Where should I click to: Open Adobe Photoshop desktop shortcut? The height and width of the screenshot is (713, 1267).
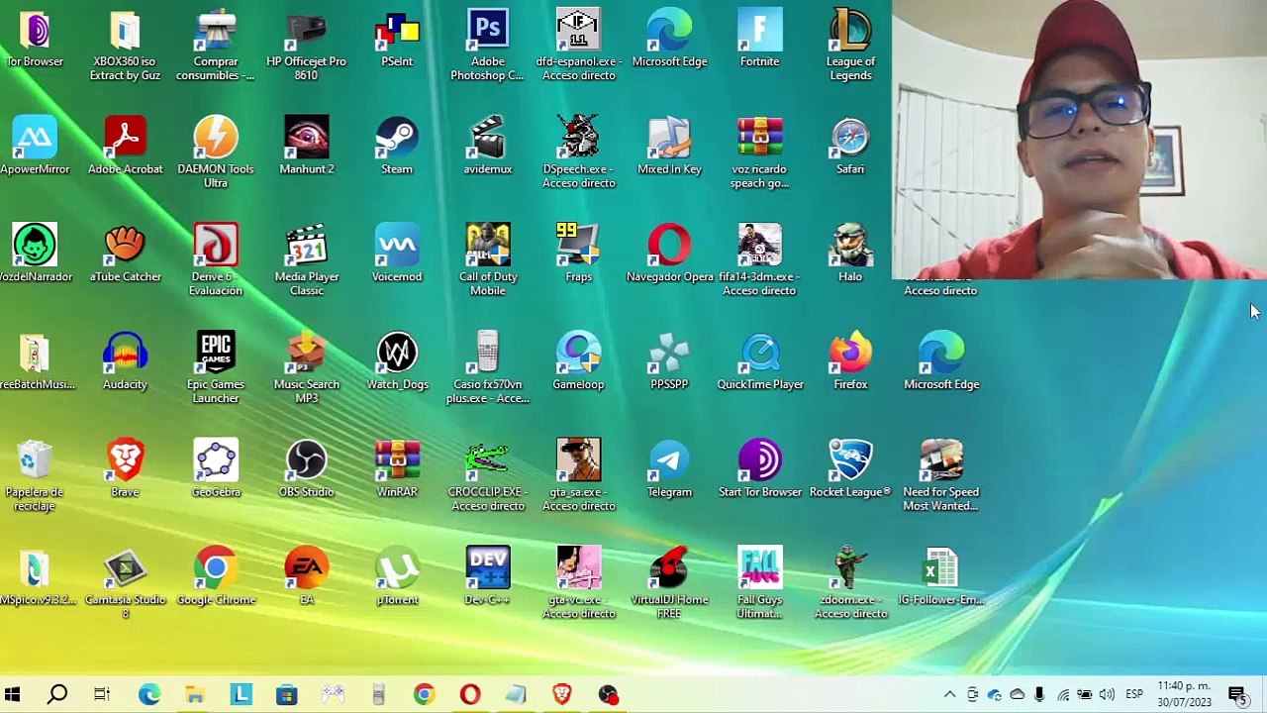point(487,32)
